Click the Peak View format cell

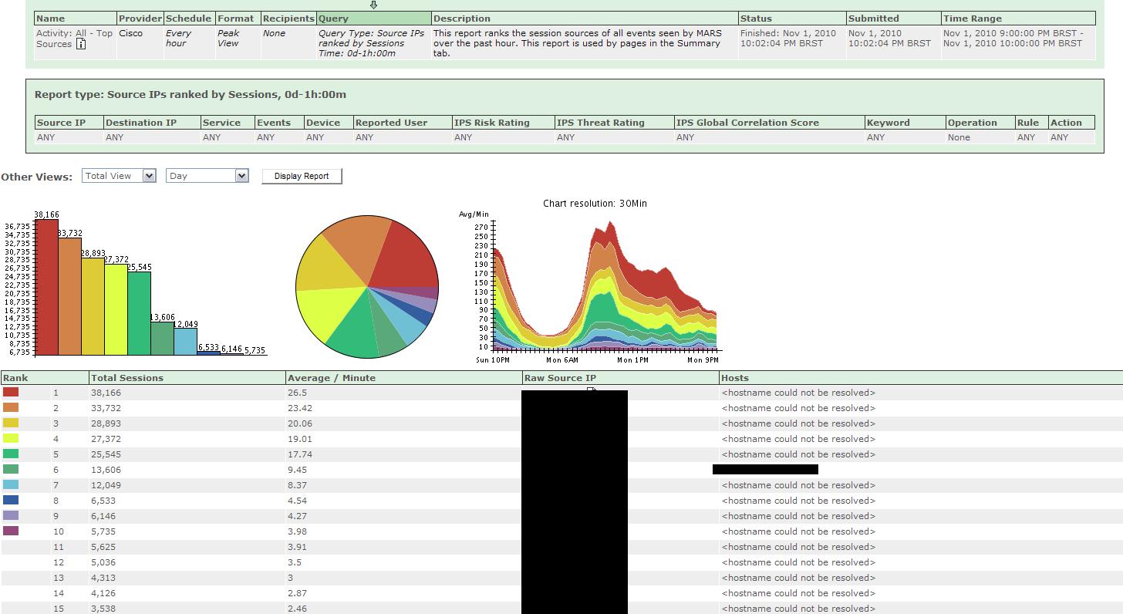coord(228,39)
